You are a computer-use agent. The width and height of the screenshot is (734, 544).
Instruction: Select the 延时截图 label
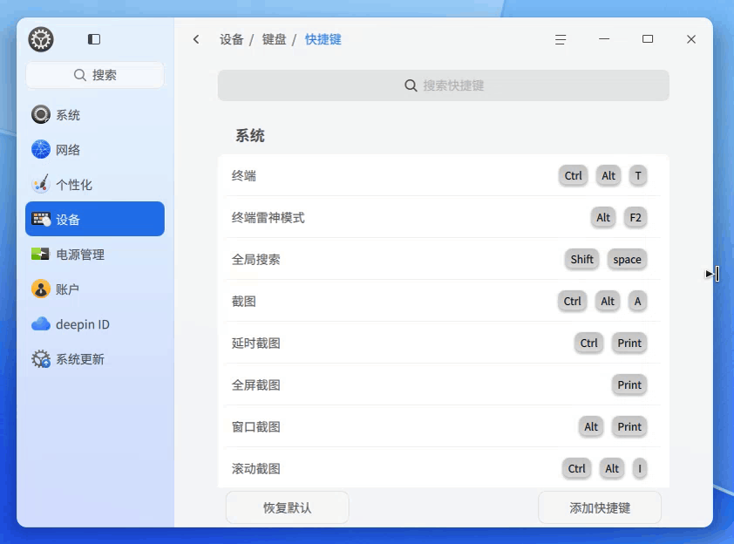click(256, 343)
